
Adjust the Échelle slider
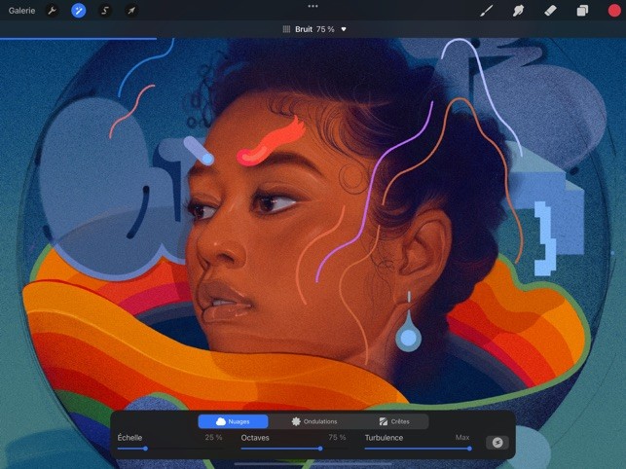tap(169, 449)
